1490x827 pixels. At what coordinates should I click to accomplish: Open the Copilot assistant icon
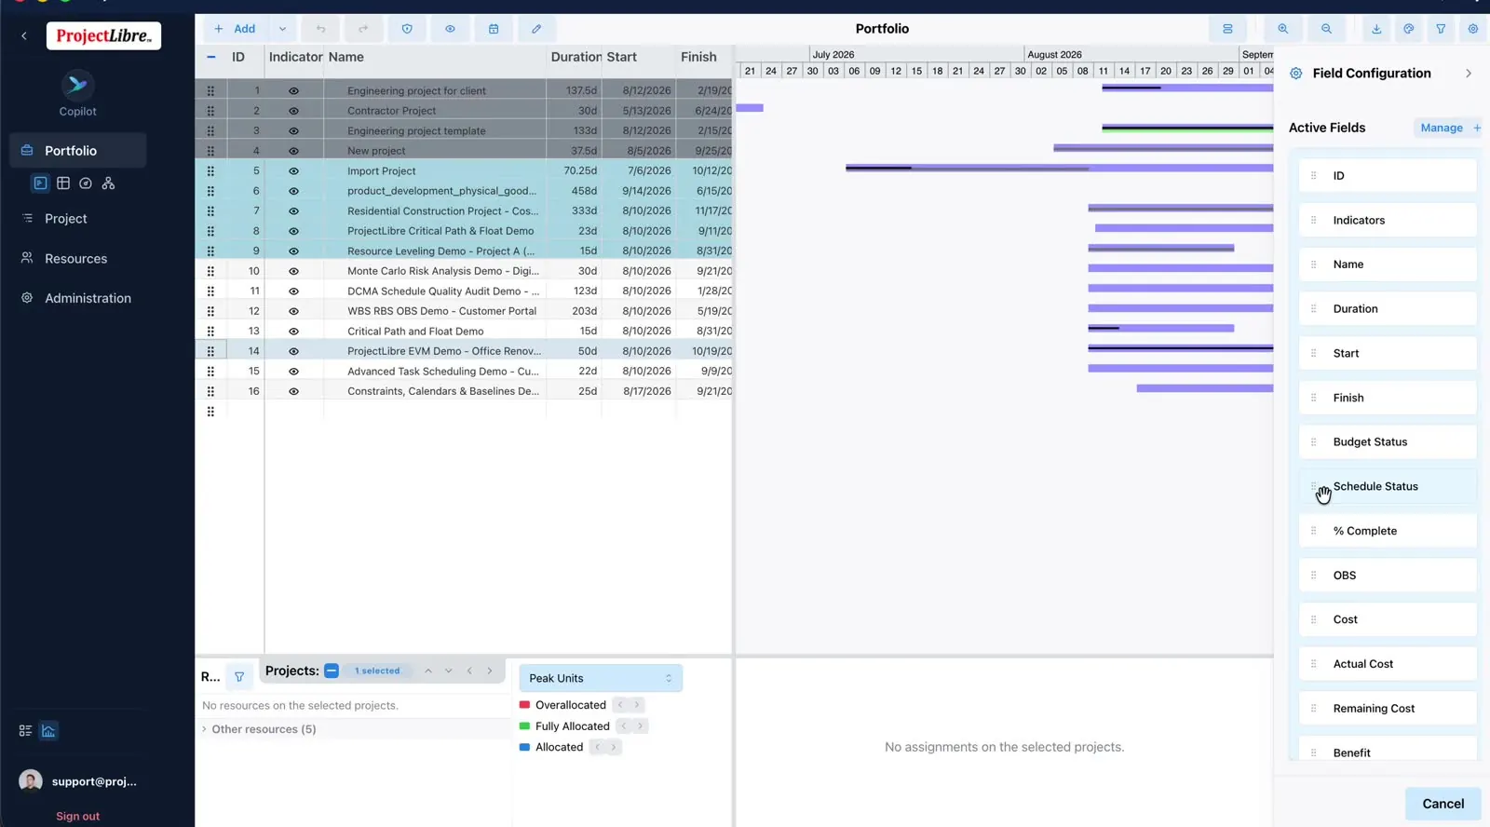77,86
